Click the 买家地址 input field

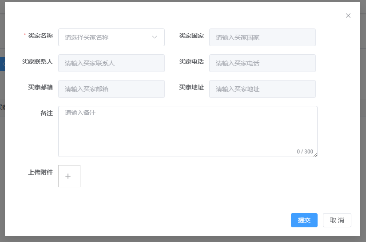point(263,89)
